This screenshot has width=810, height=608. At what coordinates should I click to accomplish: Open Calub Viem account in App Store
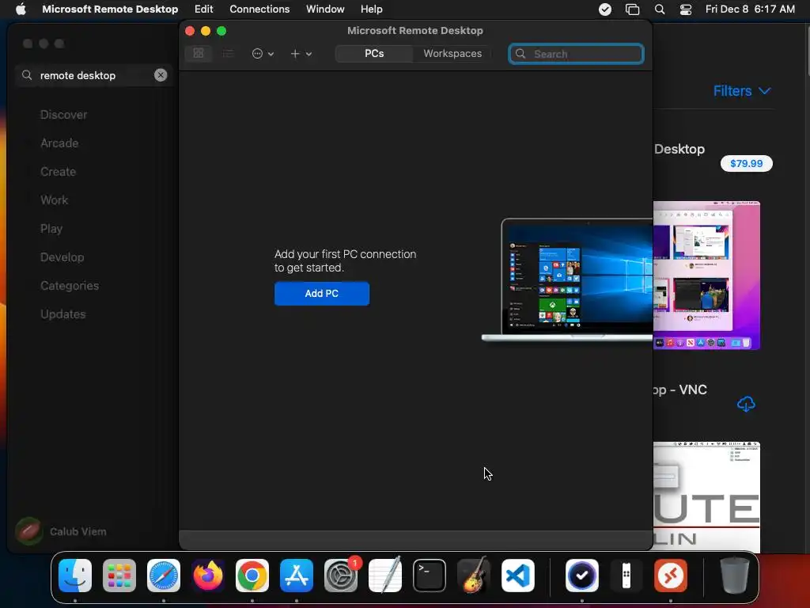pos(61,531)
